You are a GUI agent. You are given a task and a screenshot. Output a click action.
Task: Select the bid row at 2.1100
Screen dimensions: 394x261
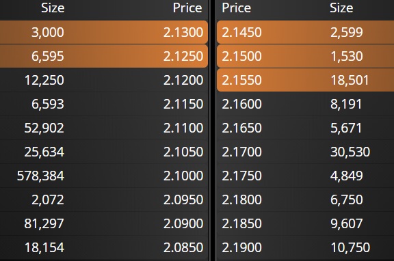click(x=104, y=128)
